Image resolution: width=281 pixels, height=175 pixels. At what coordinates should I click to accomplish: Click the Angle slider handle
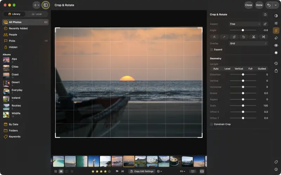243,30
